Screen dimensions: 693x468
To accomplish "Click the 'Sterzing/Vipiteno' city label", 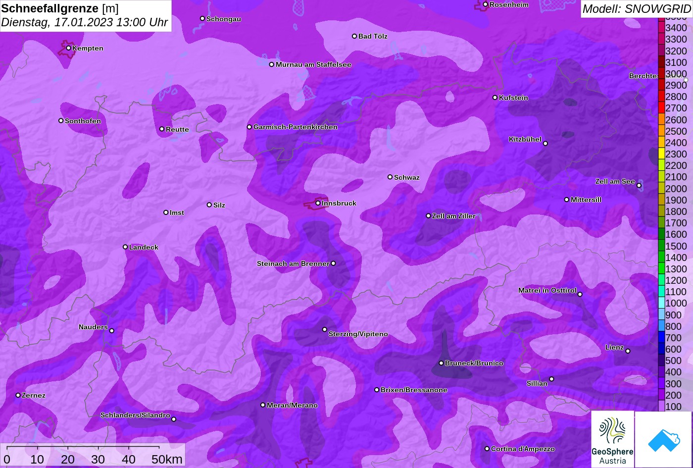I will click(x=358, y=334).
